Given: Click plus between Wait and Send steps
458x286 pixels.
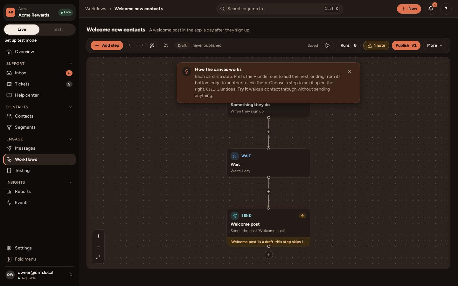Looking at the screenshot, I should click(268, 192).
